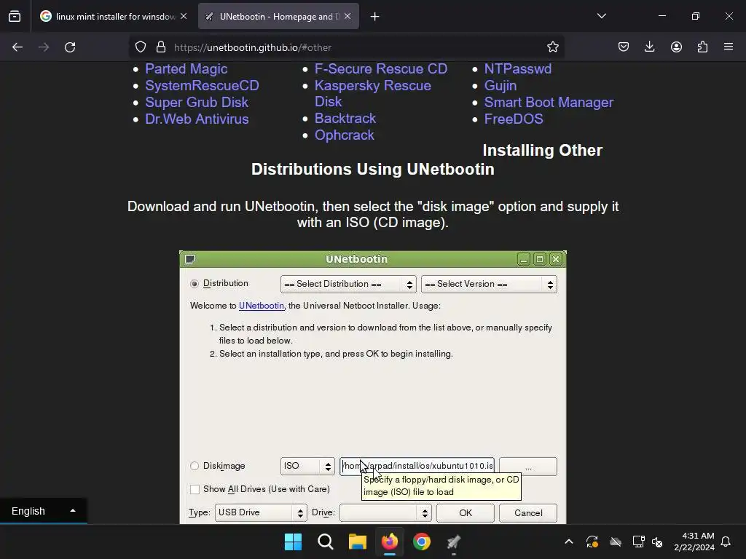Follow the Backtrack link
Screen dimensions: 746x559
pyautogui.click(x=345, y=119)
